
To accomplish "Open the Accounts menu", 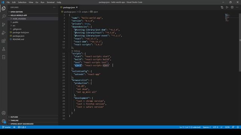I will click(3, 113).
